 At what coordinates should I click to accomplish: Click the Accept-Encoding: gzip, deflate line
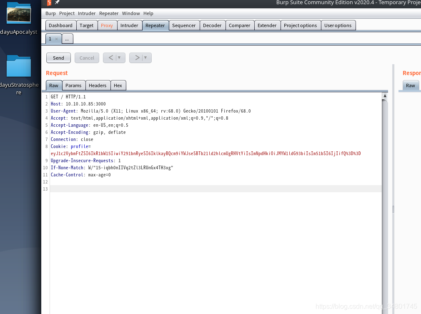click(x=88, y=132)
